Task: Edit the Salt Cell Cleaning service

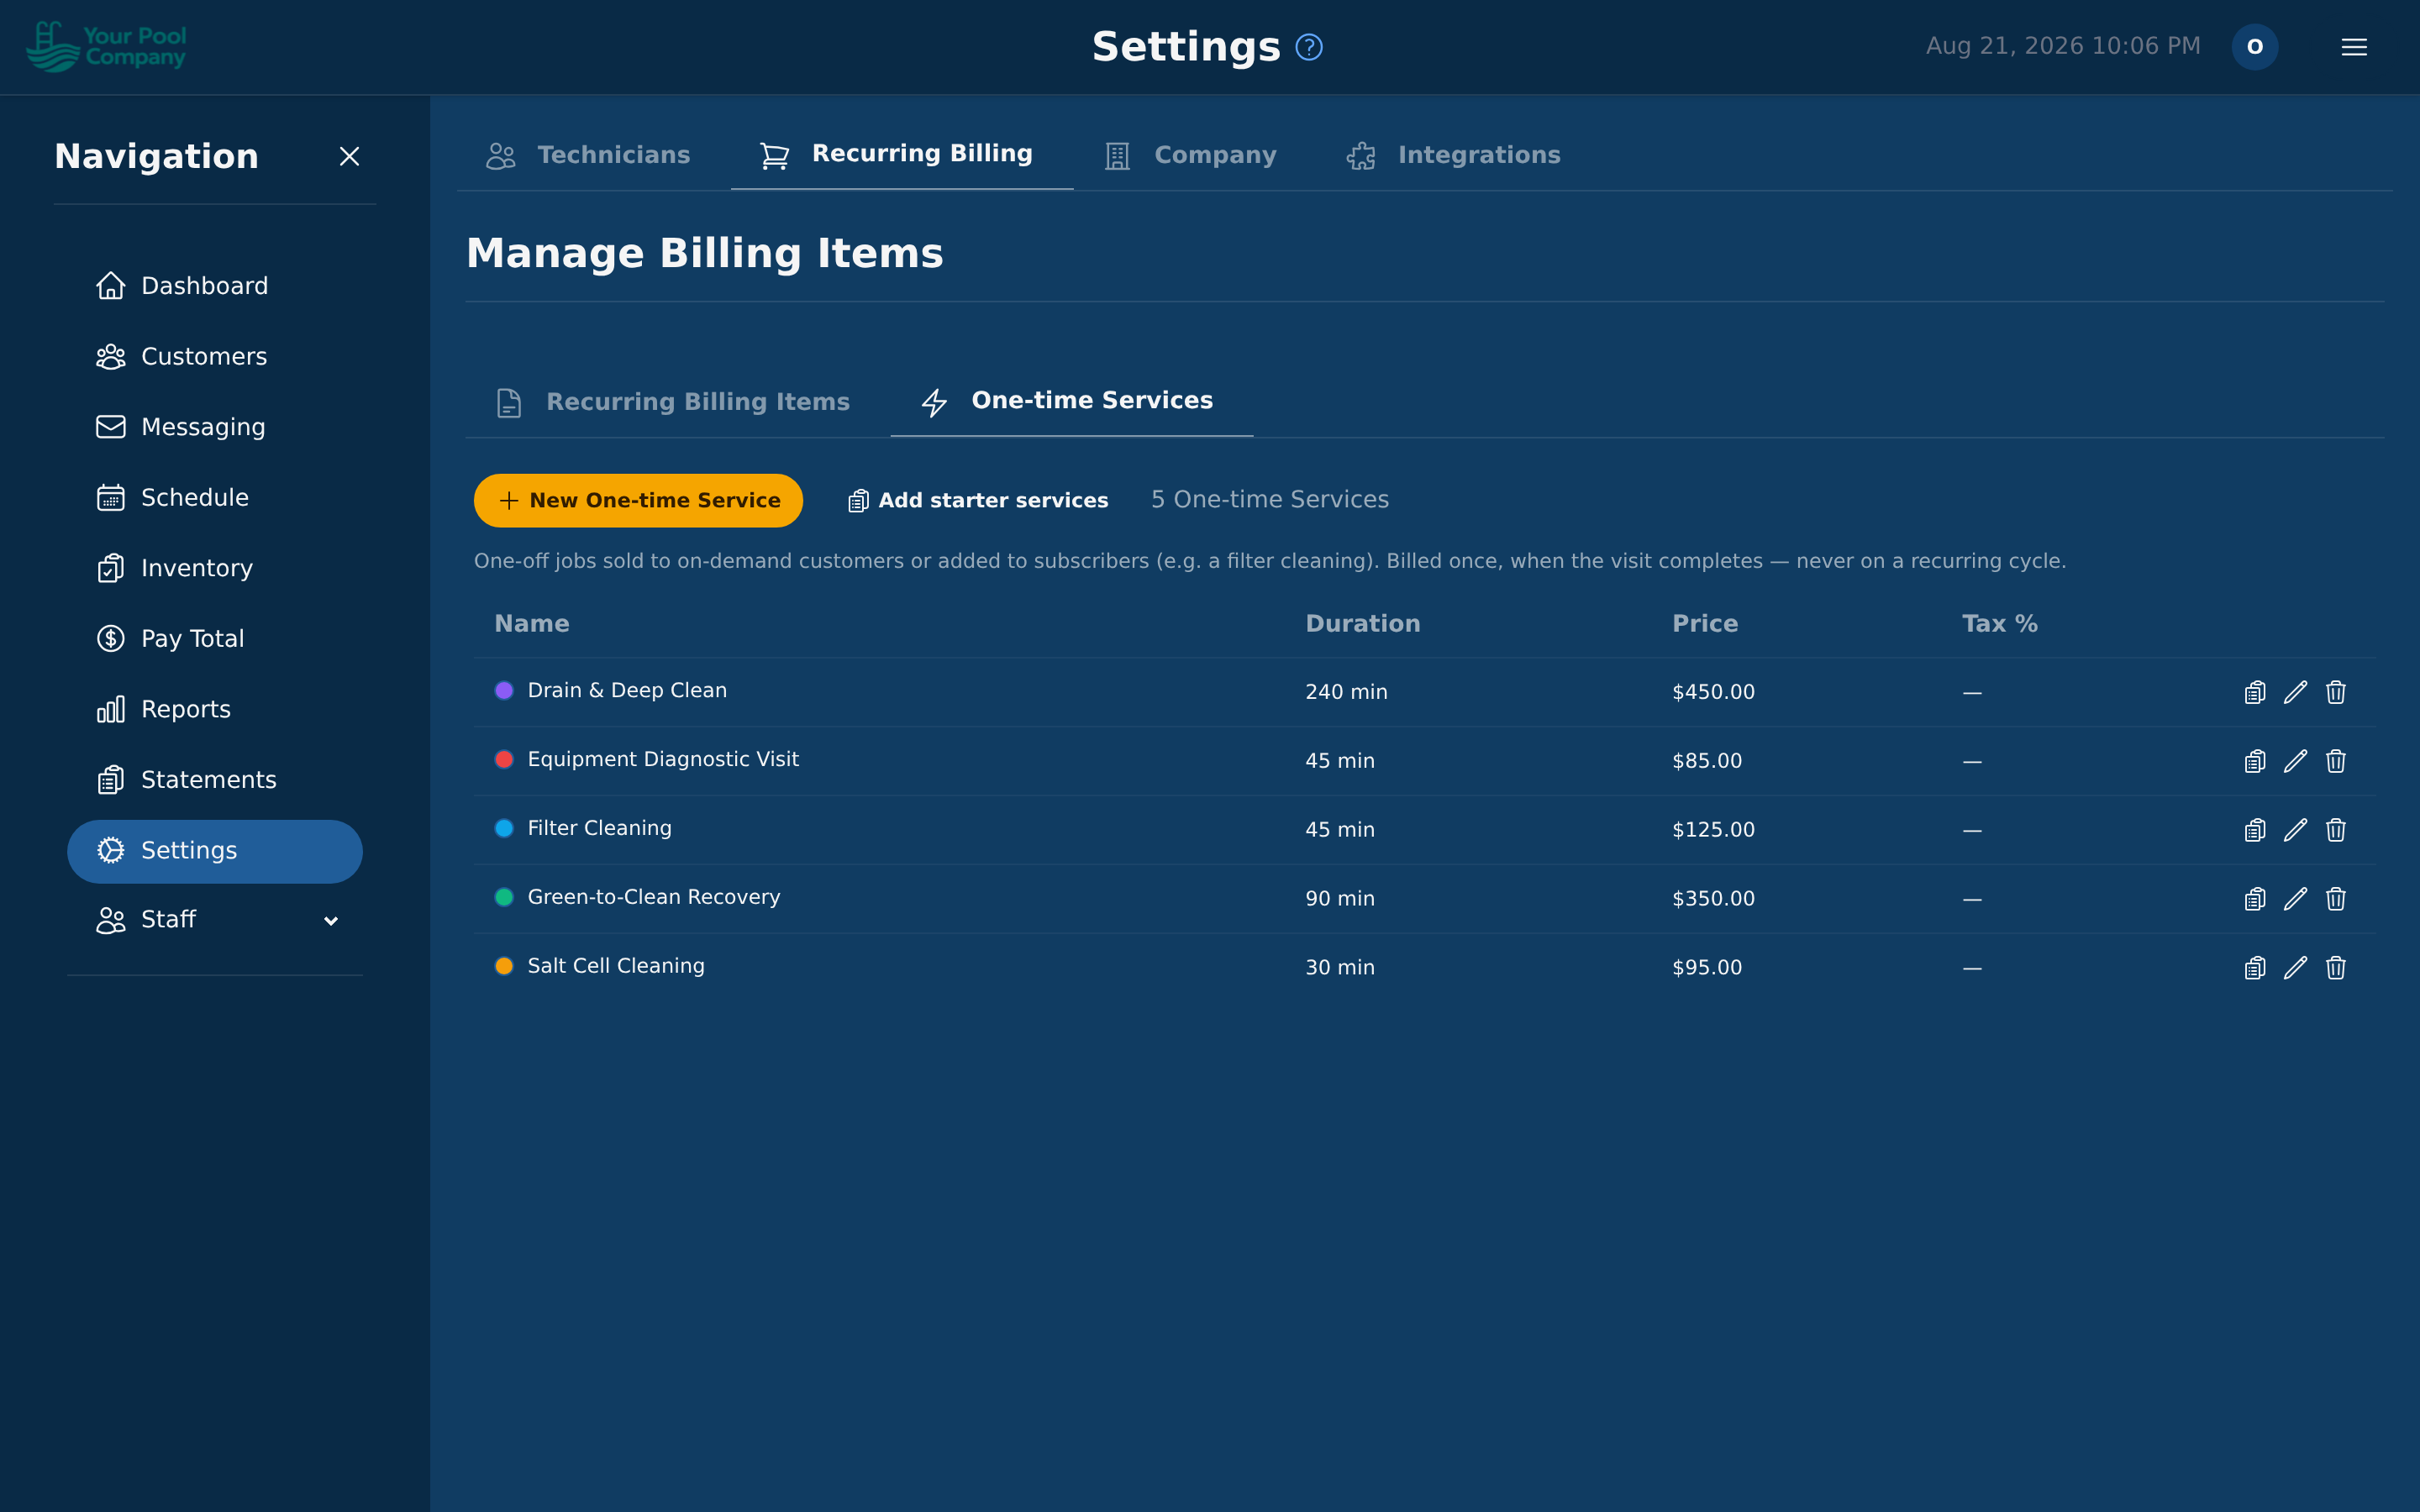Action: pos(2295,968)
